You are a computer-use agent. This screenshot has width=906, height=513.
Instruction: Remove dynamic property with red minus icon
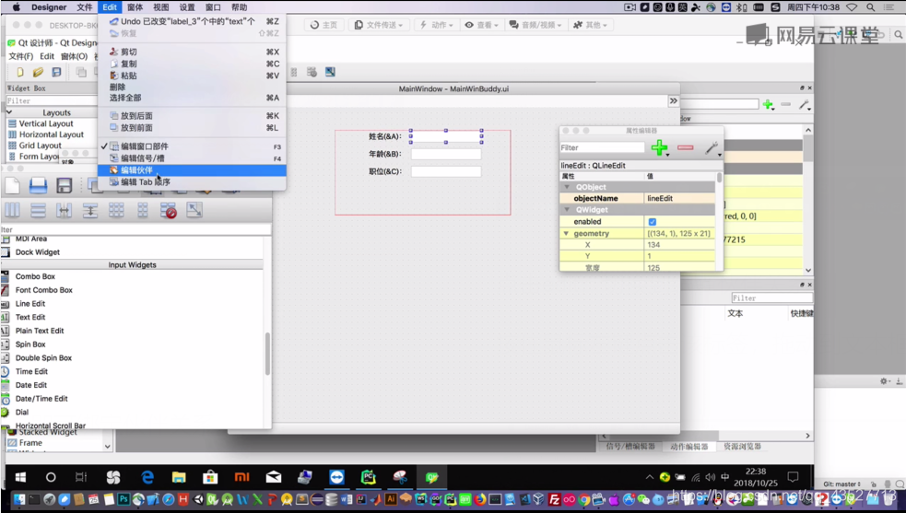pos(686,148)
